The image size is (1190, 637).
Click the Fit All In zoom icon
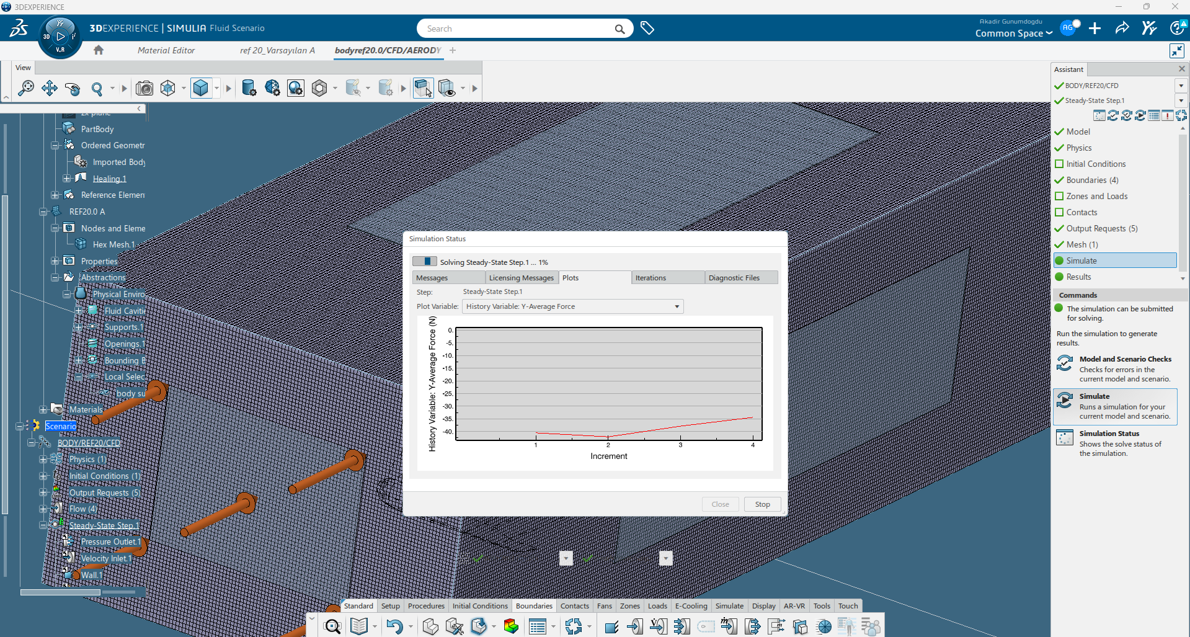pos(25,88)
